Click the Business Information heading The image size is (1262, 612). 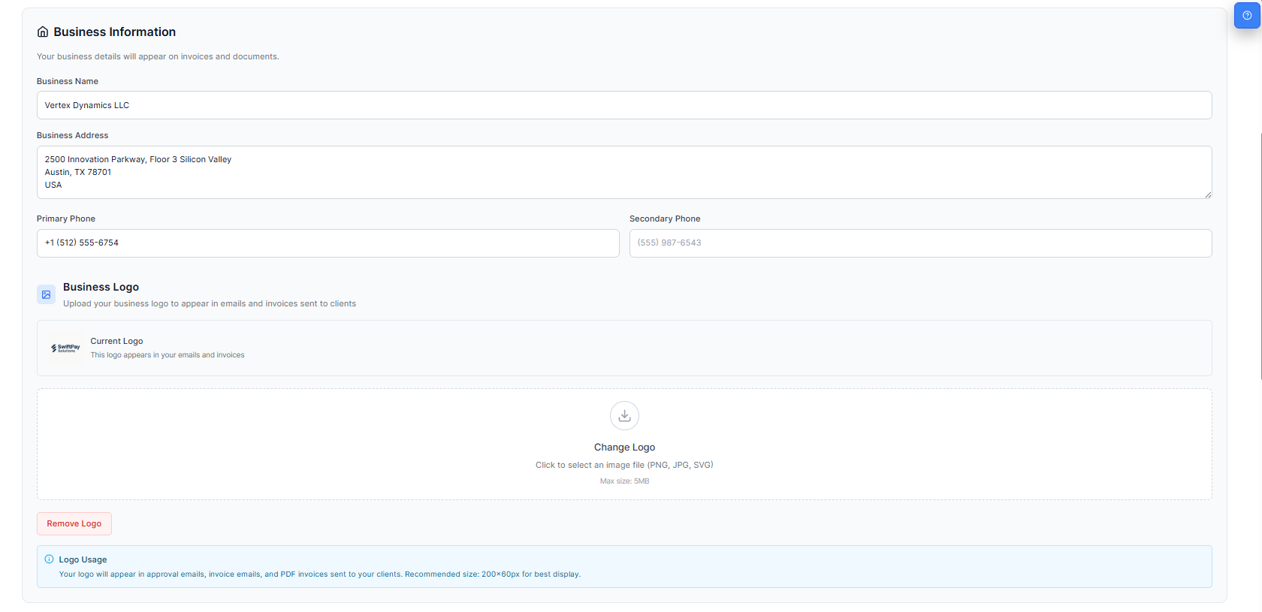114,32
